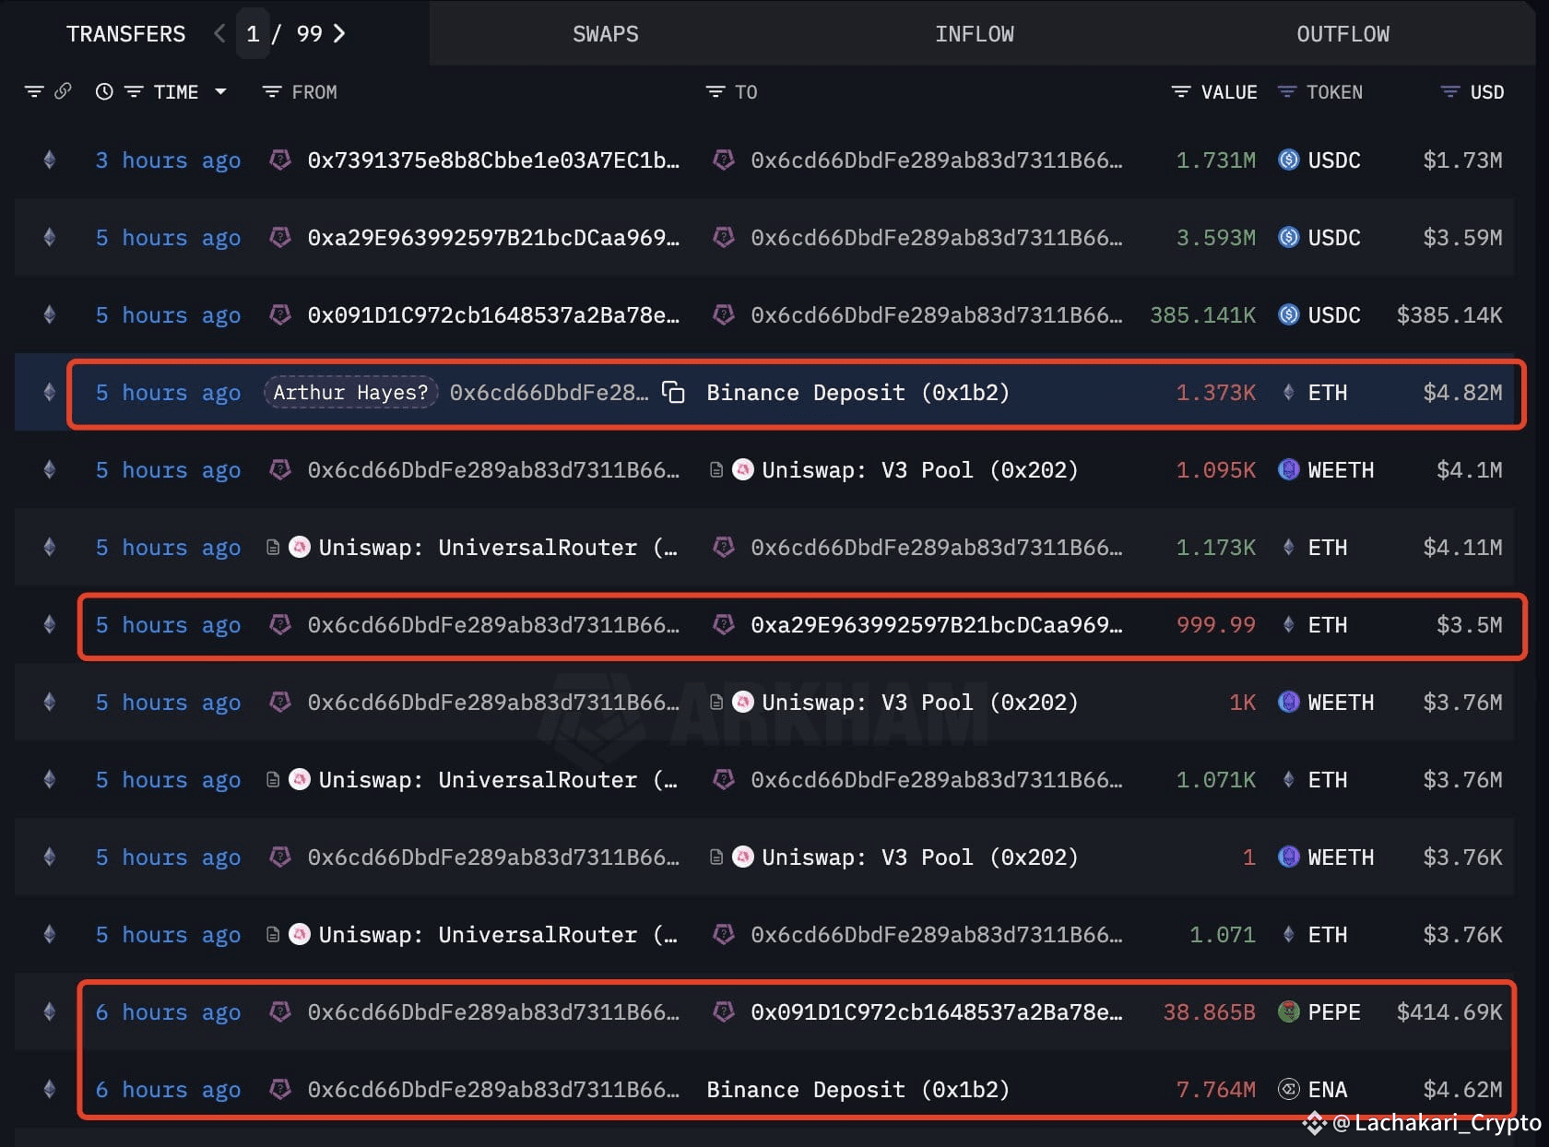Viewport: 1549px width, 1147px height.
Task: Open sender 0x091D1C972cb1648537a2Ba78e… in 385.141K row
Action: 493,315
